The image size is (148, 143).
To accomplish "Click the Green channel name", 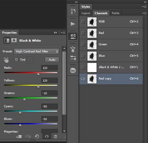I will click(103, 44).
